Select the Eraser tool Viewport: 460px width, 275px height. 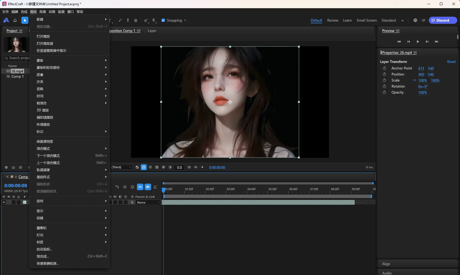coord(136,20)
